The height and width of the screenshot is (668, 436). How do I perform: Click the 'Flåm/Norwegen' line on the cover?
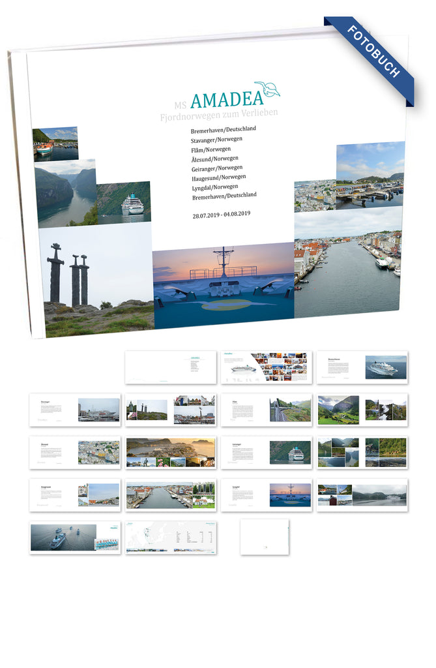point(211,149)
